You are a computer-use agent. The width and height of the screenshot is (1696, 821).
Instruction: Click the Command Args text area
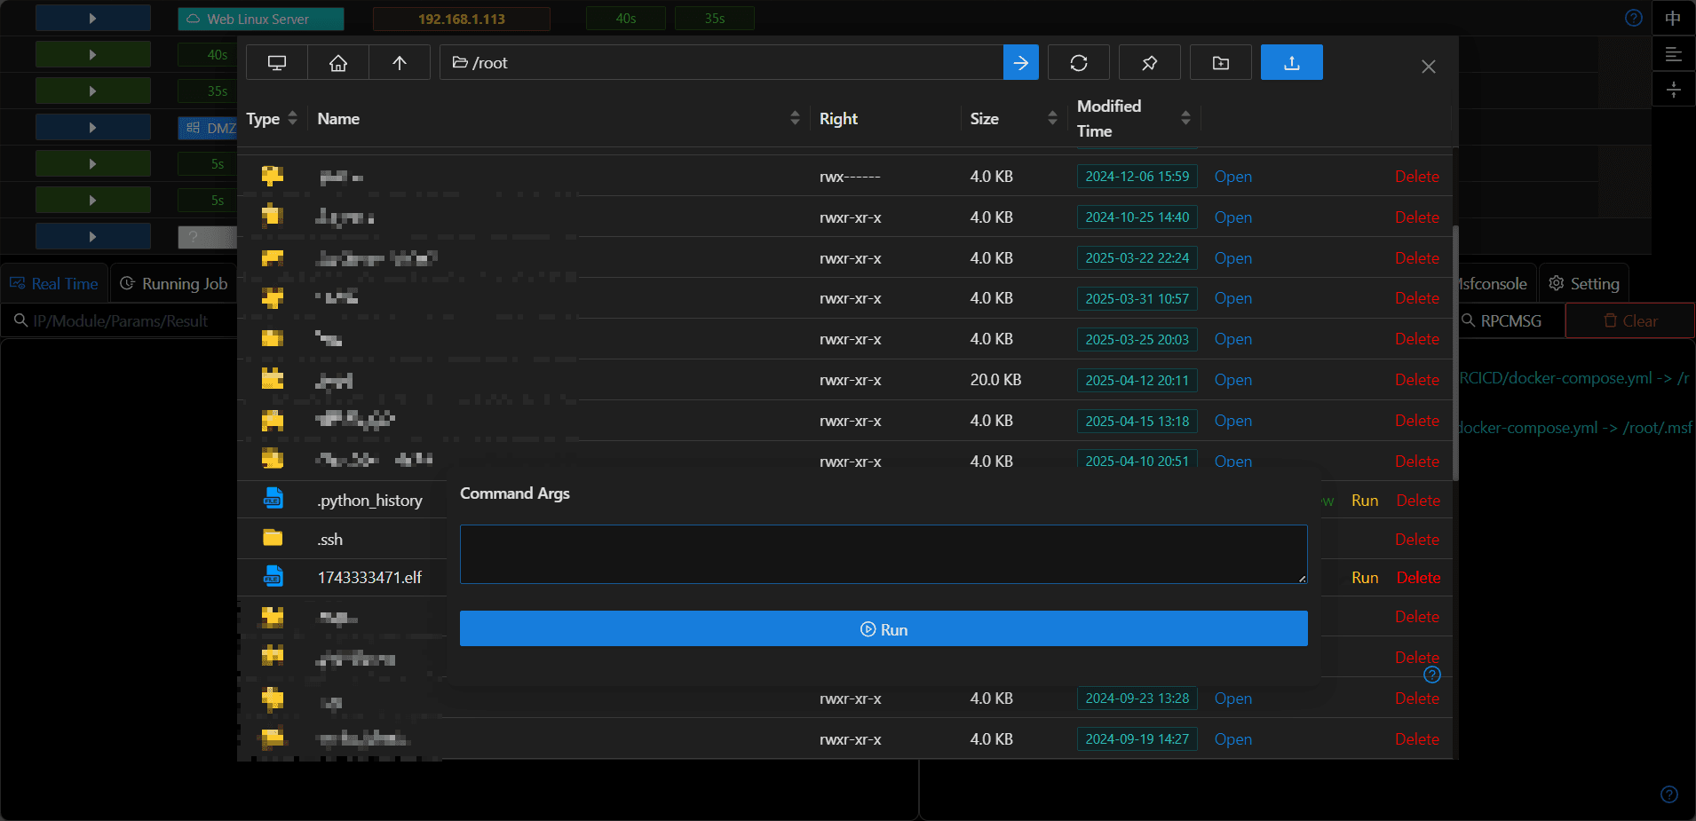click(x=884, y=554)
